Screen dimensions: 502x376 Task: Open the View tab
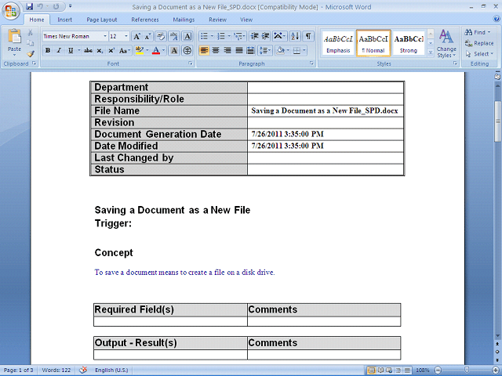pyautogui.click(x=246, y=20)
